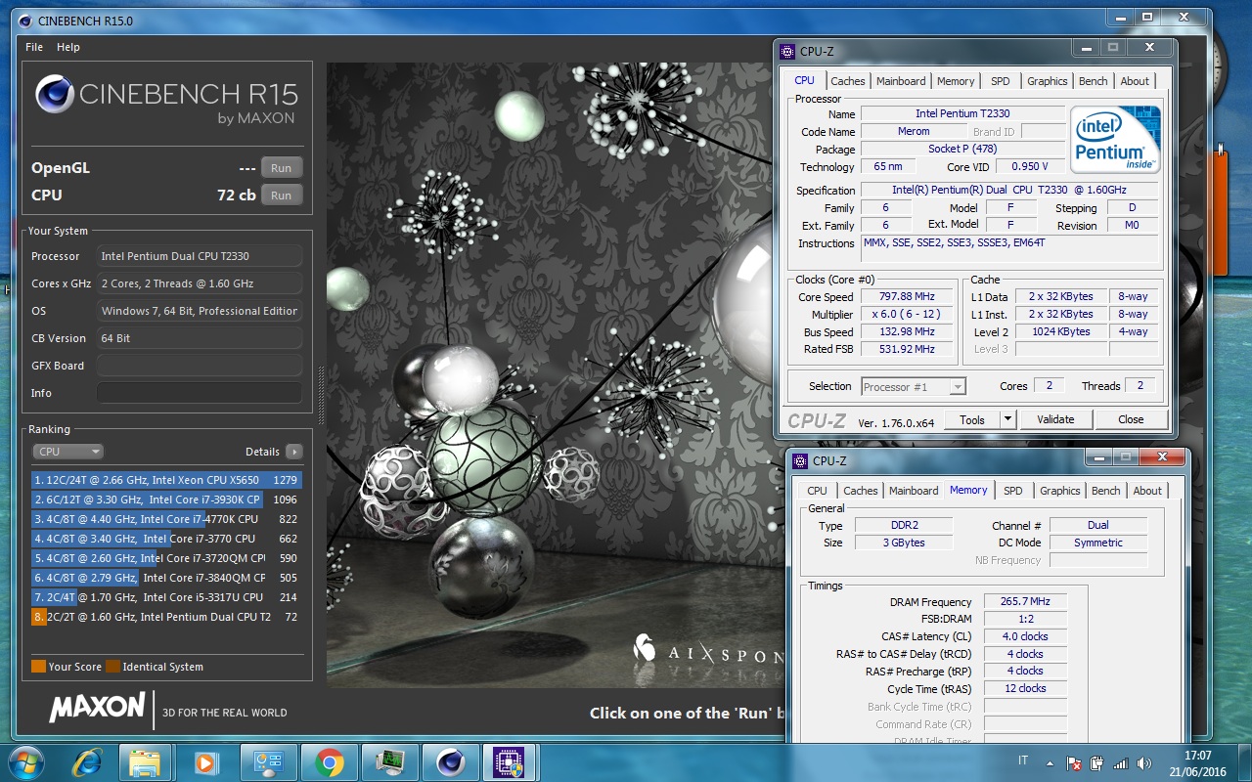Open network signal icon in tray

[x=1121, y=762]
